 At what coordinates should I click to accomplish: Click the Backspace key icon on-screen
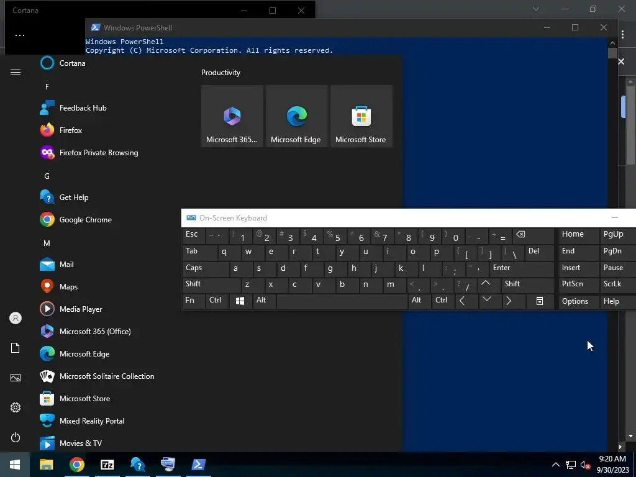533,235
